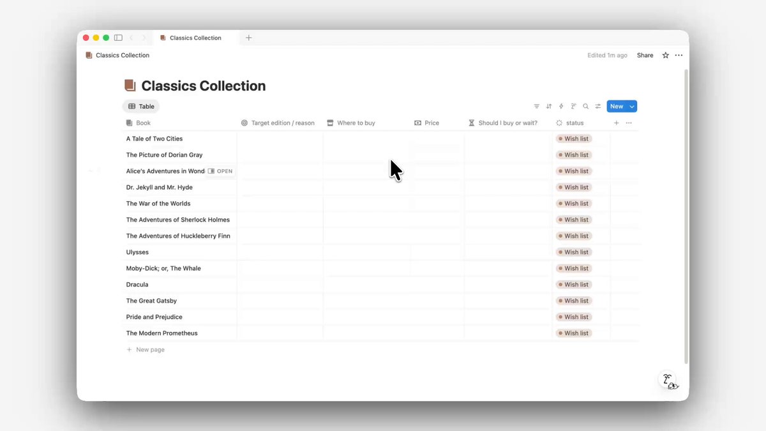
Task: Open view settings sliders icon
Action: (598, 107)
